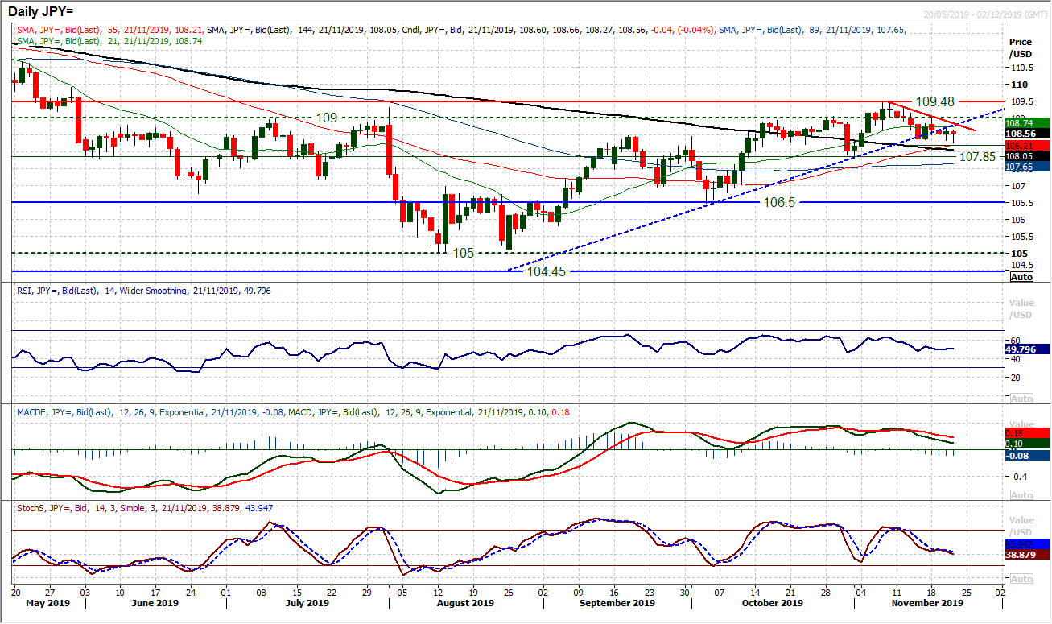
Task: Toggle Auto scaling on the price axis
Action: point(1021,277)
